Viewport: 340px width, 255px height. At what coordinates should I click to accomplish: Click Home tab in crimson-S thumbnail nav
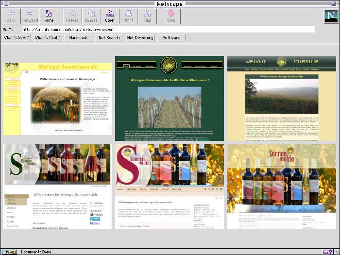(x=120, y=189)
